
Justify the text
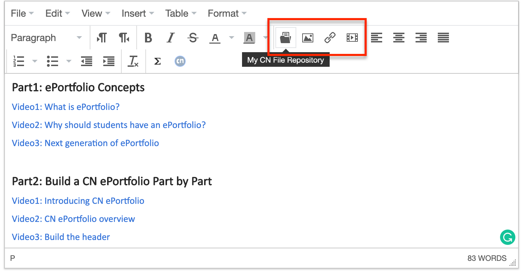443,38
